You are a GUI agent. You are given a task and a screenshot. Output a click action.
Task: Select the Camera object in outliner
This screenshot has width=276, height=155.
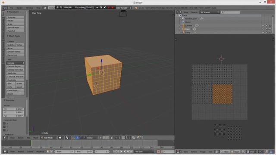tap(188, 26)
